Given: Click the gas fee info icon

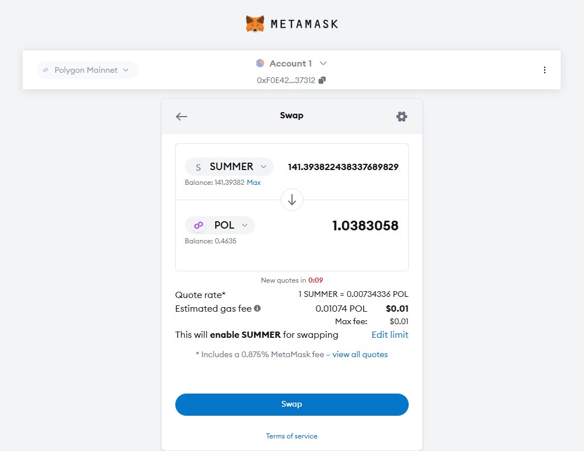Looking at the screenshot, I should 257,308.
